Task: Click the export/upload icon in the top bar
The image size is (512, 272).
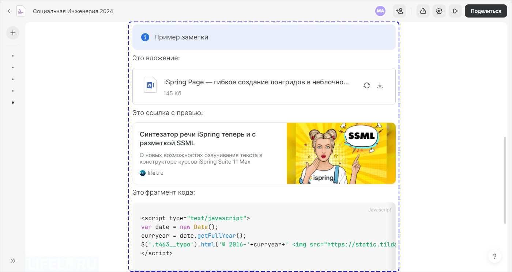Action: (423, 11)
